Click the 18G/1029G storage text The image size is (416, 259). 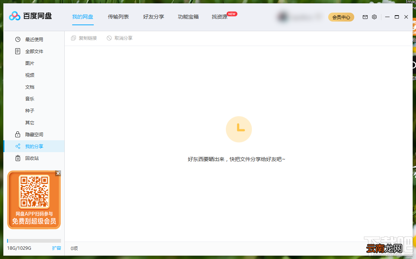tap(19, 248)
